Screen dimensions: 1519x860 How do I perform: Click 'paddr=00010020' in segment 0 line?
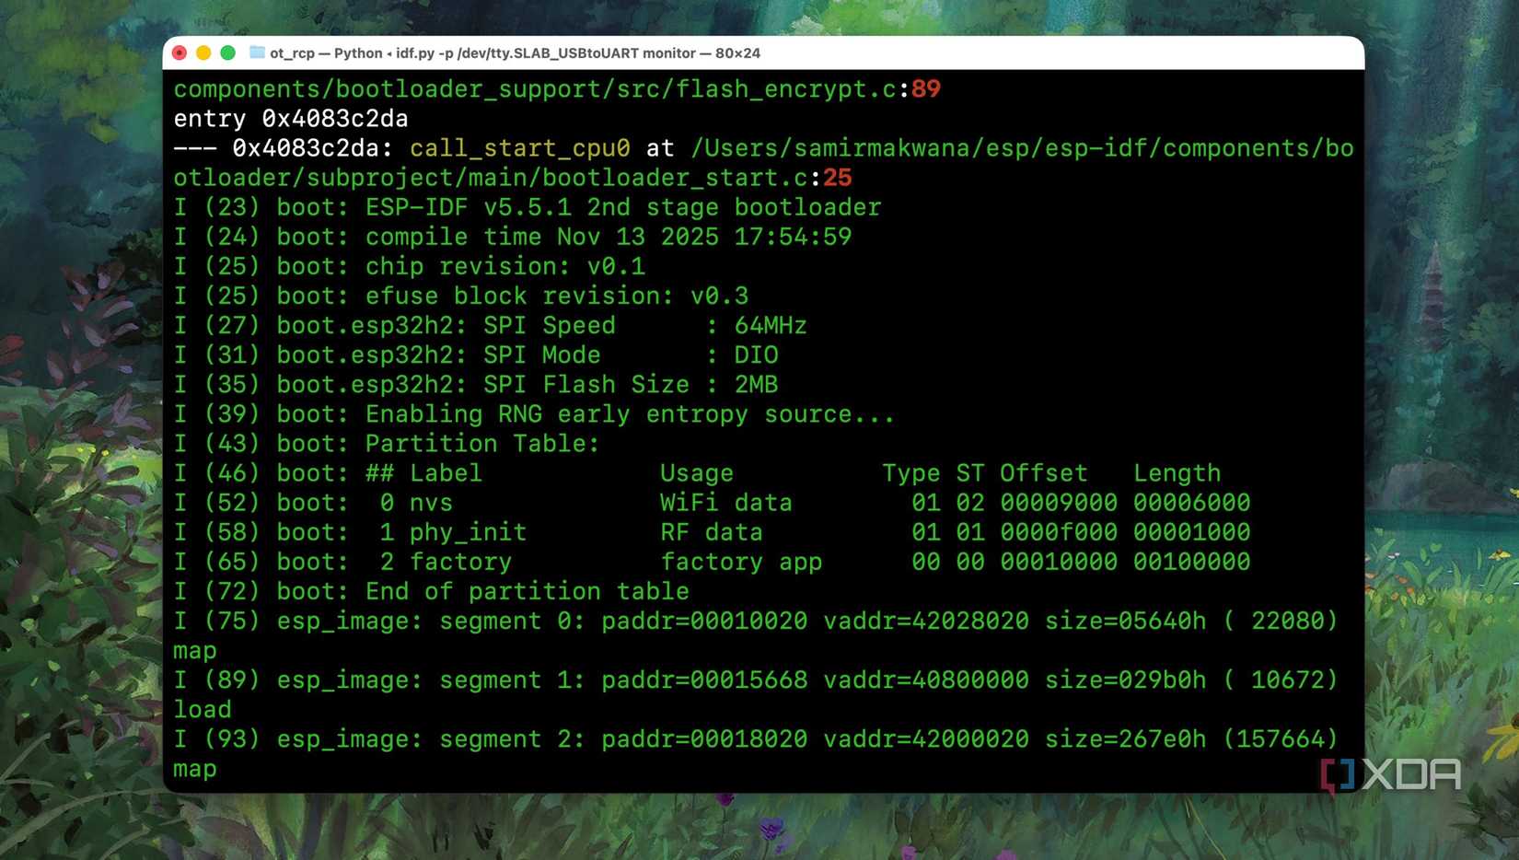(x=704, y=621)
